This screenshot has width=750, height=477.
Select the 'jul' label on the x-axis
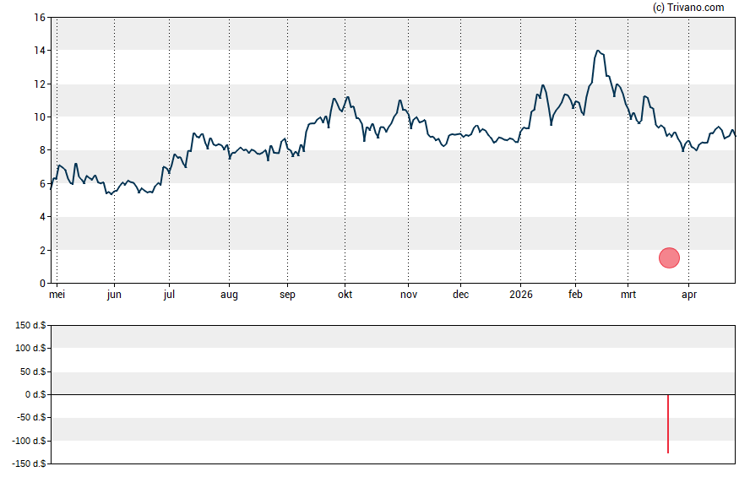click(x=170, y=295)
